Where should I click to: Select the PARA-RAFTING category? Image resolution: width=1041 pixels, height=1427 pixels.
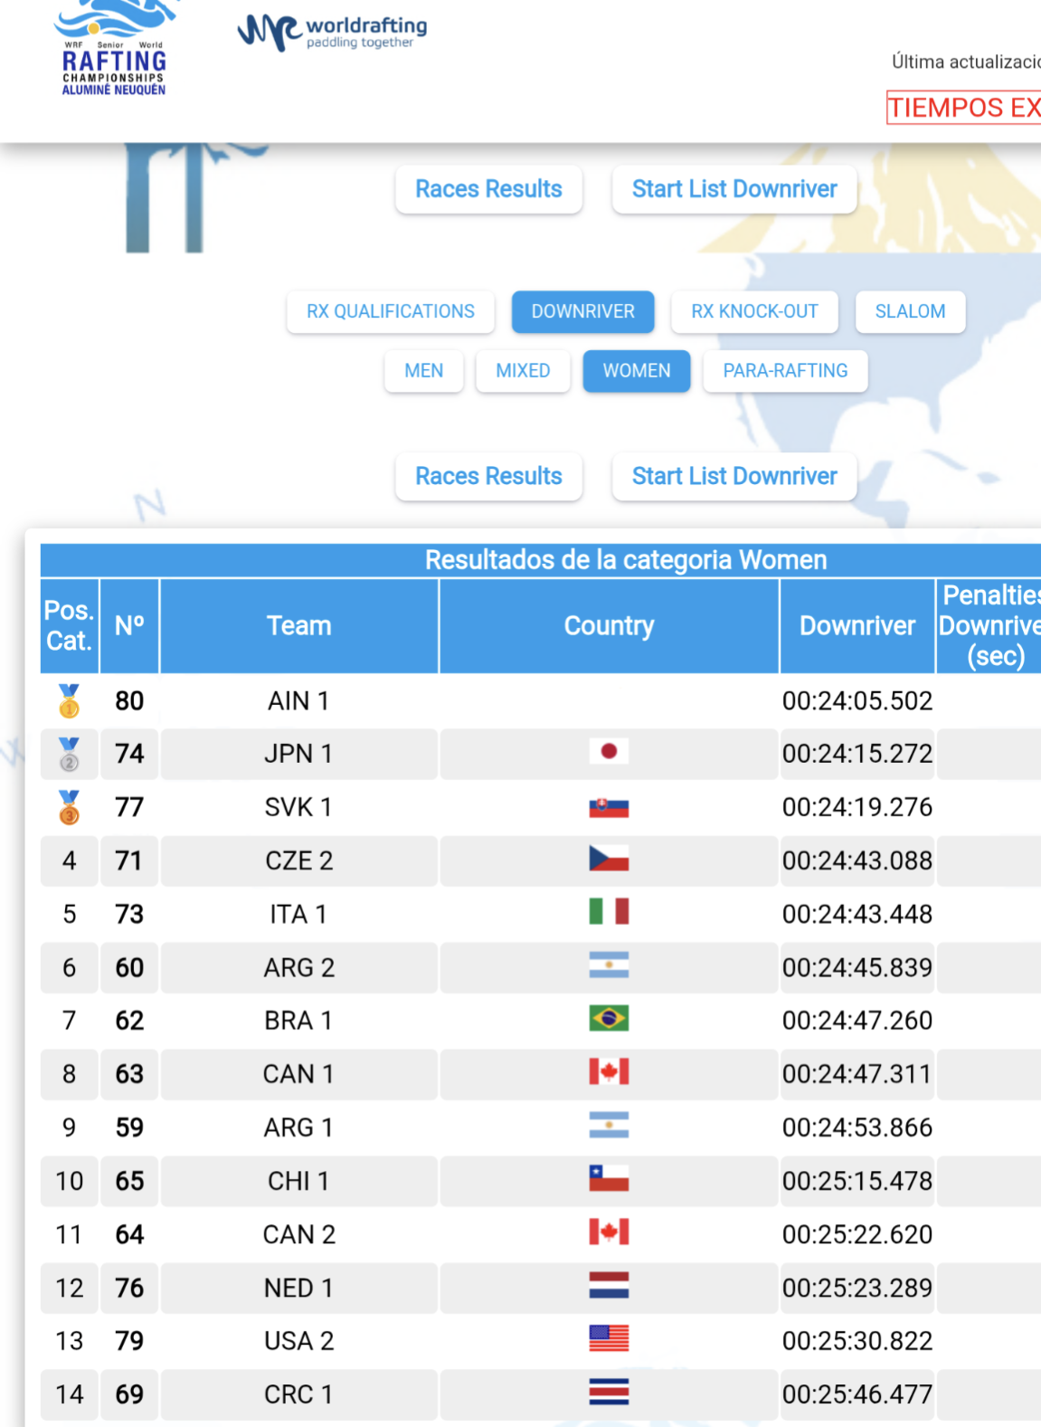click(x=785, y=371)
